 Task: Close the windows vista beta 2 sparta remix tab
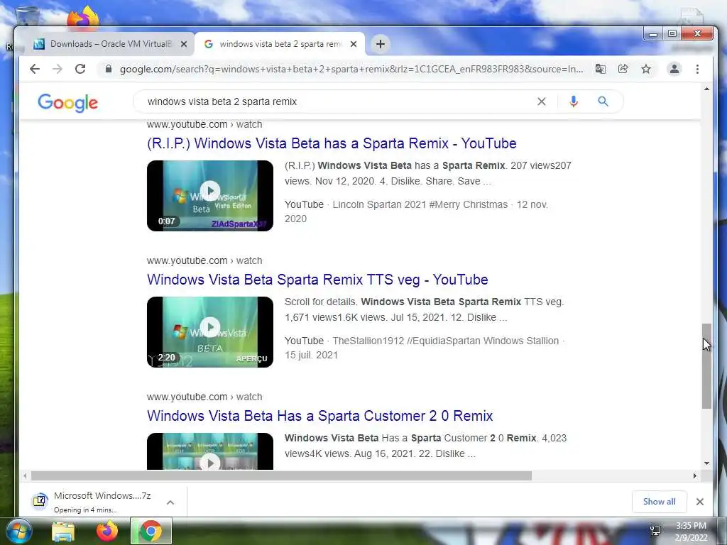tap(354, 44)
